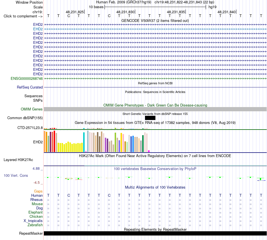The height and width of the screenshot is (240, 267).
Task: Click the 'Human' species label
Action: click(37, 195)
